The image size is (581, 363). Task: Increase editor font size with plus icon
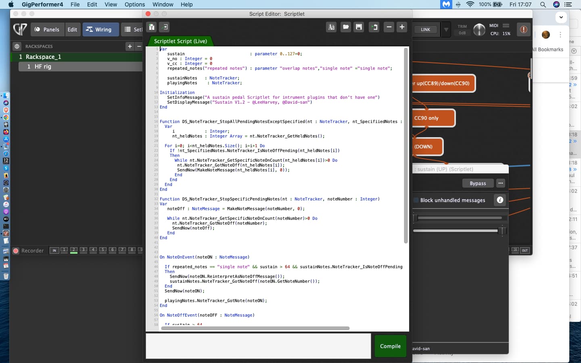coord(402,27)
